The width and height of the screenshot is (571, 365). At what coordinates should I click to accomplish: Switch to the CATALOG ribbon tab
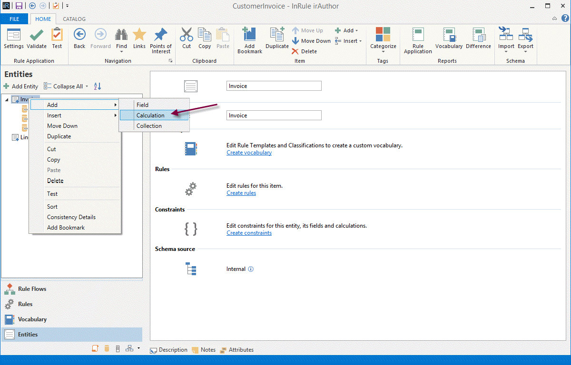click(74, 19)
